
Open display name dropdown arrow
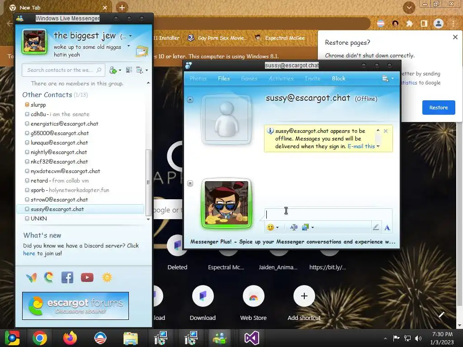coord(130,36)
